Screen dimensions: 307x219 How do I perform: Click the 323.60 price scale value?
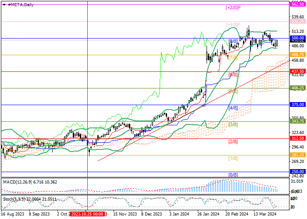[298, 133]
